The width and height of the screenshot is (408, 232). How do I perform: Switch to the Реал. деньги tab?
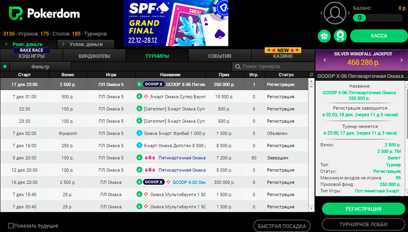point(29,44)
